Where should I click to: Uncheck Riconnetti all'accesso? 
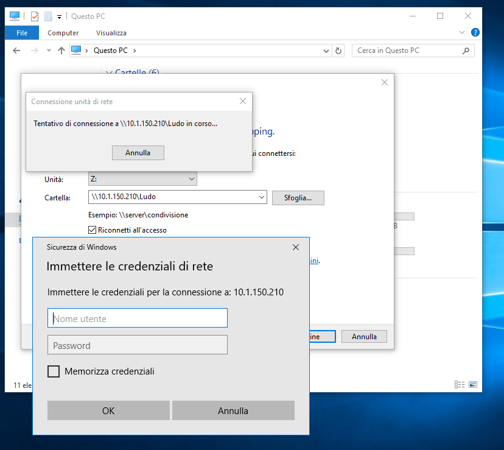pos(93,230)
